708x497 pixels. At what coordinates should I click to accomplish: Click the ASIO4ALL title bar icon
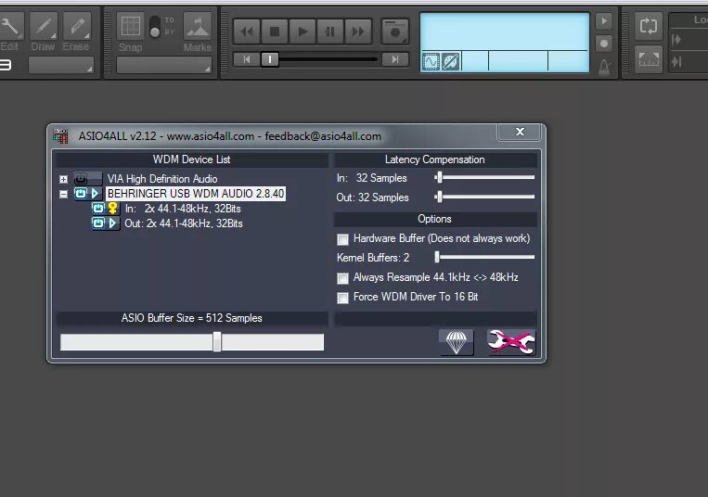pyautogui.click(x=60, y=135)
